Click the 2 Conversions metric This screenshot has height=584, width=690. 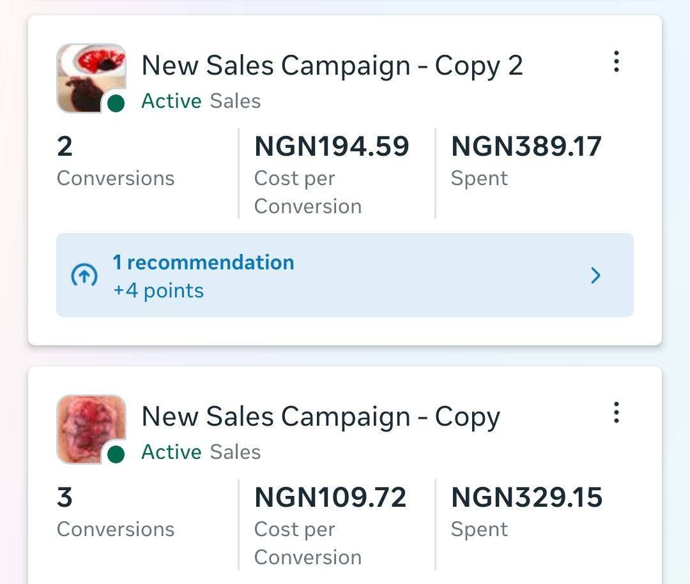click(x=116, y=161)
